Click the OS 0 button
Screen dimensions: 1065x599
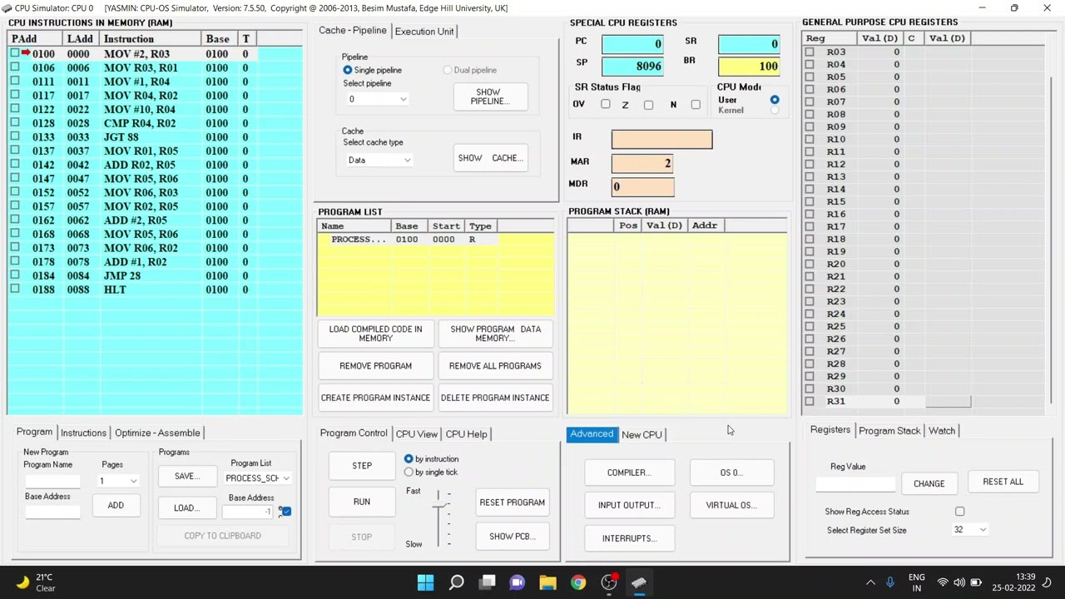pyautogui.click(x=731, y=473)
